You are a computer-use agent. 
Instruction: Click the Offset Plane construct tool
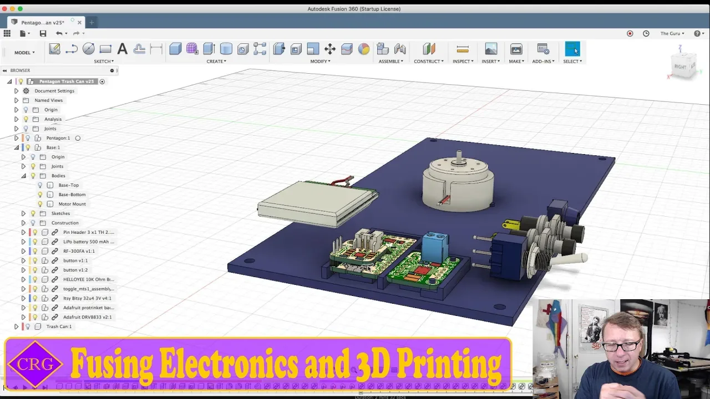(429, 49)
